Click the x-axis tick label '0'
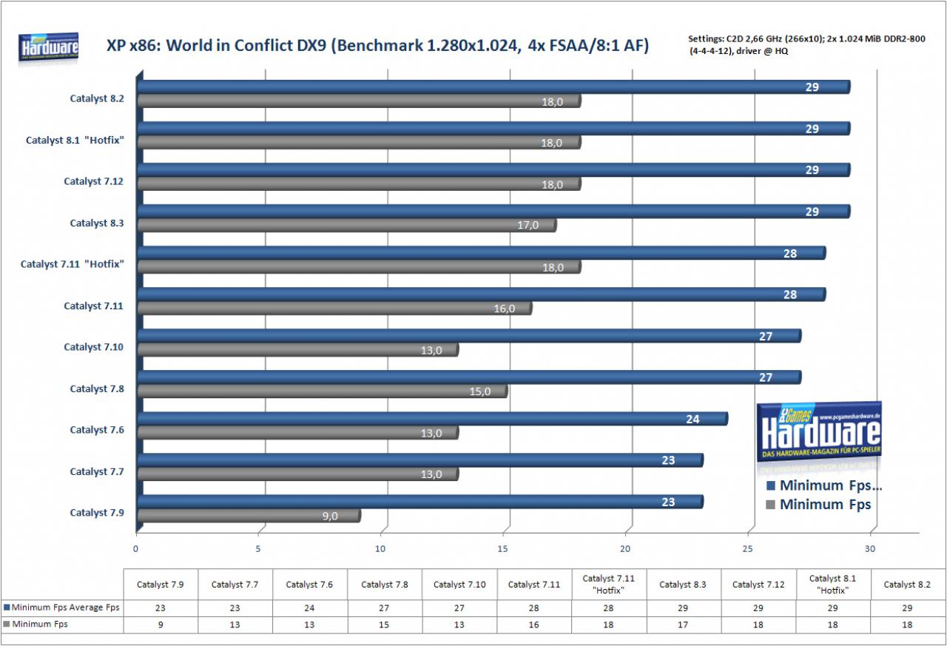The height and width of the screenshot is (646, 947). click(x=136, y=549)
